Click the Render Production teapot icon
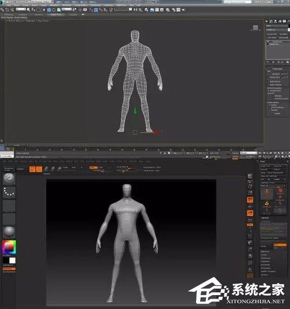The height and width of the screenshot is (309, 290). click(183, 9)
